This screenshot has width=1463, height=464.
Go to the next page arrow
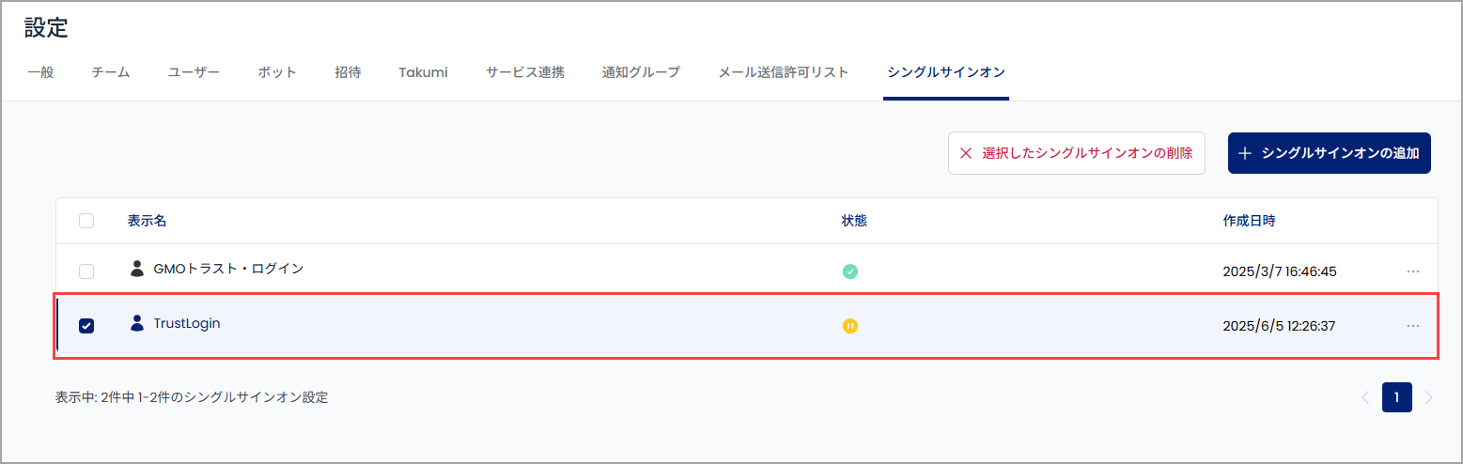coord(1429,397)
